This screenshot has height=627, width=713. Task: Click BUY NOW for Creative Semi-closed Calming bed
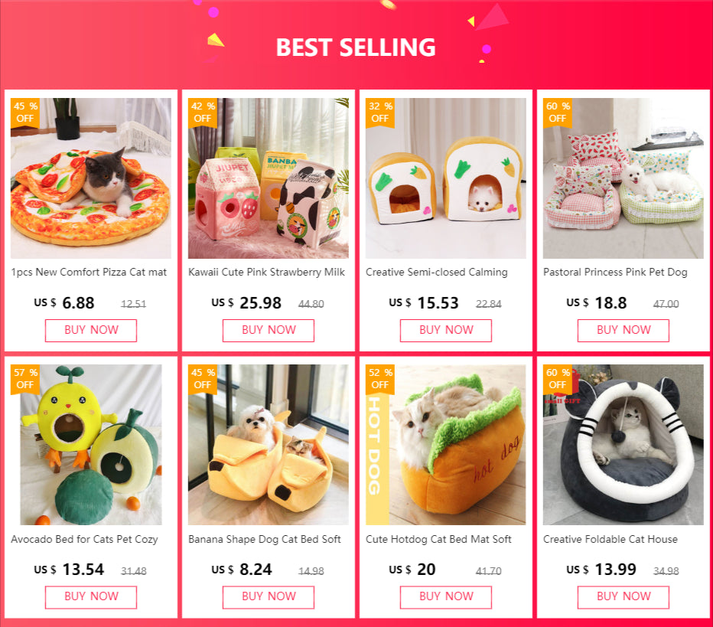click(x=445, y=330)
